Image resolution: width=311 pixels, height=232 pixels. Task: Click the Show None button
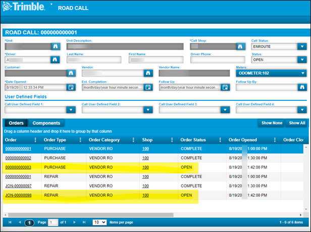[x=271, y=123]
